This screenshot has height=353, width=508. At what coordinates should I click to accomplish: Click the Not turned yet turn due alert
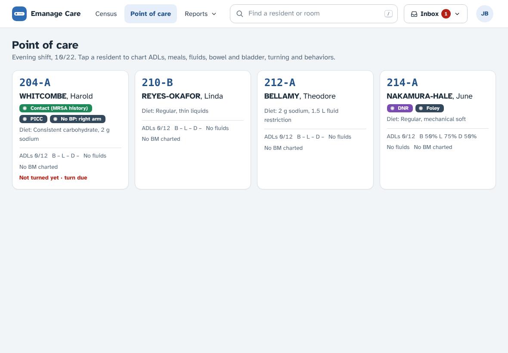tap(53, 178)
